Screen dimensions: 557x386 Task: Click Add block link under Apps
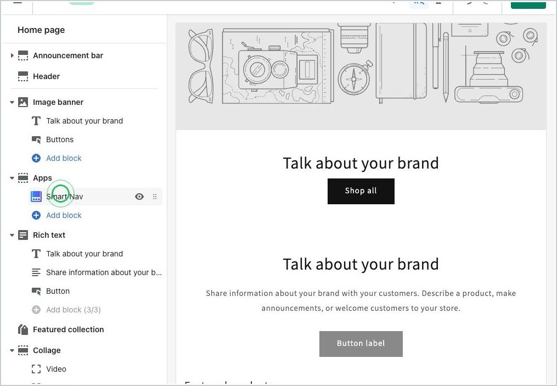tap(64, 215)
